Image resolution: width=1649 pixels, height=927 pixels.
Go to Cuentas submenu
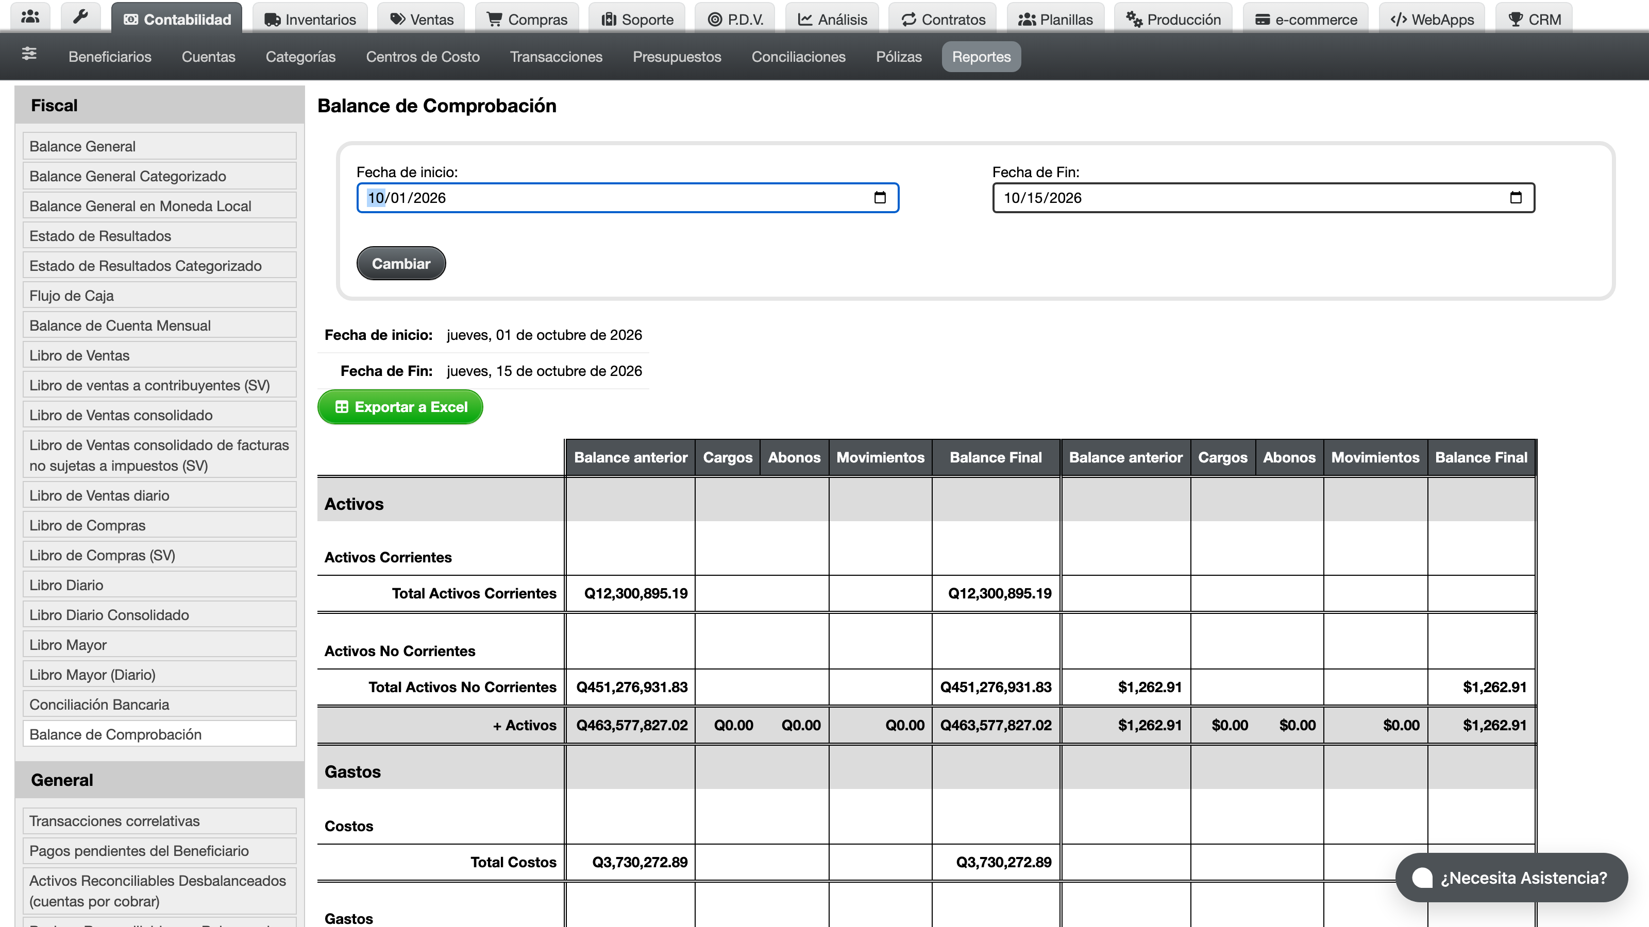pos(209,56)
